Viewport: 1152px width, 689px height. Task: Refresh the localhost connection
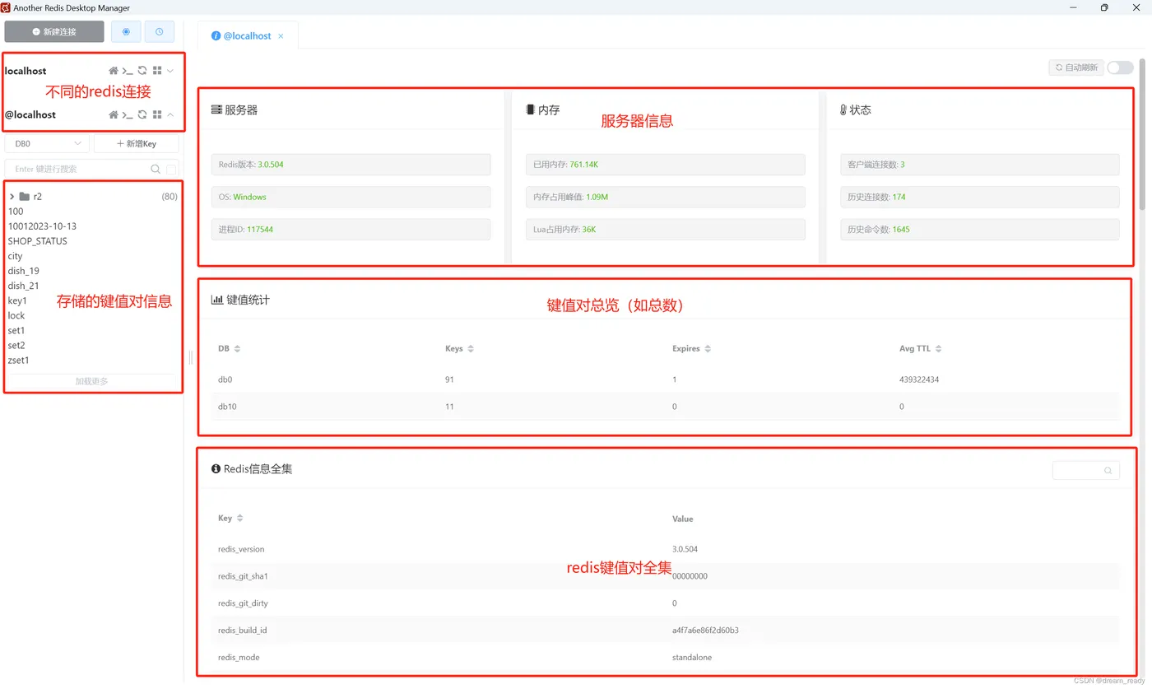click(x=142, y=71)
